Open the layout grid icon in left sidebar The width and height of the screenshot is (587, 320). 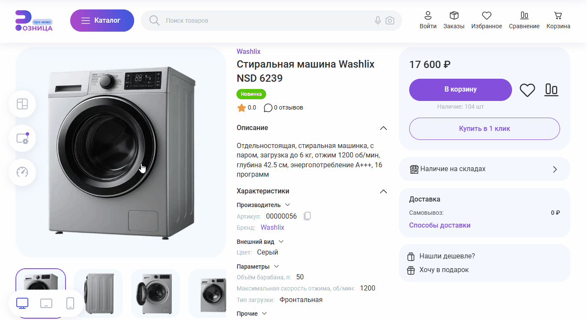pos(22,104)
